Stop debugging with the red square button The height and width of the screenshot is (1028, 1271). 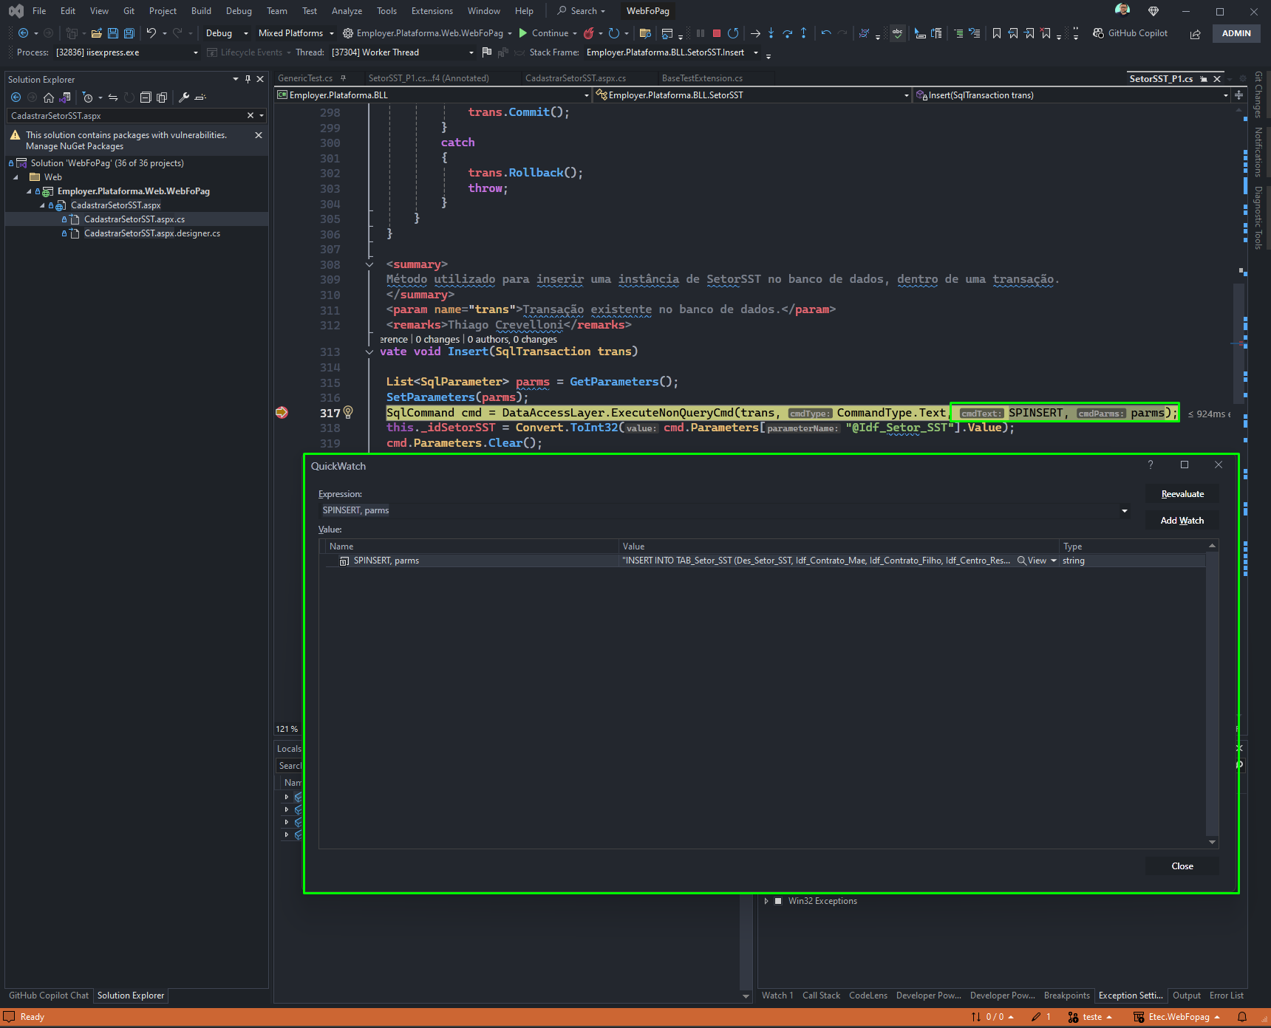(716, 33)
